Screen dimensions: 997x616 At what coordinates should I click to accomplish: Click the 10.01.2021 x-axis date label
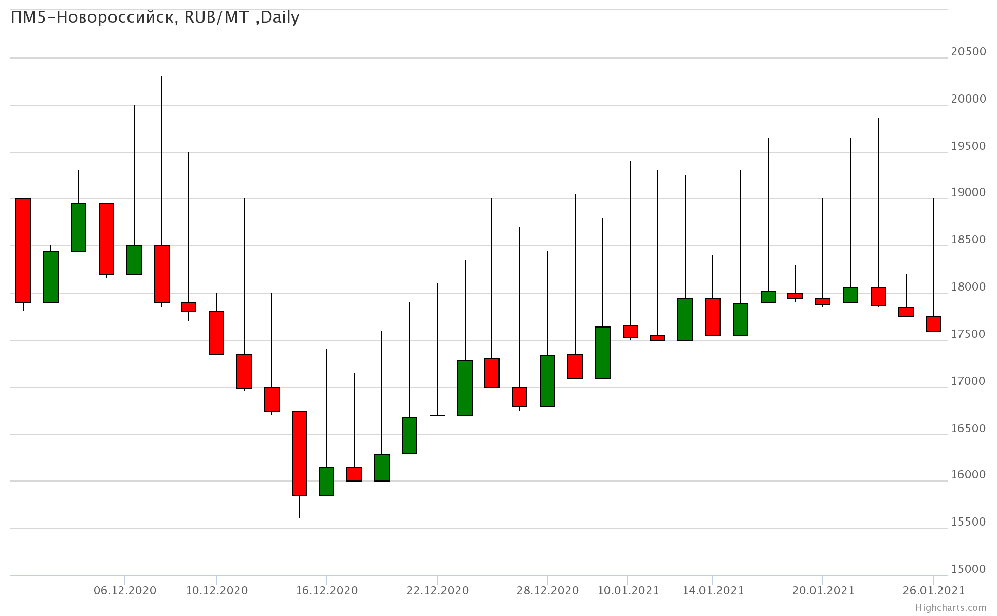point(627,590)
